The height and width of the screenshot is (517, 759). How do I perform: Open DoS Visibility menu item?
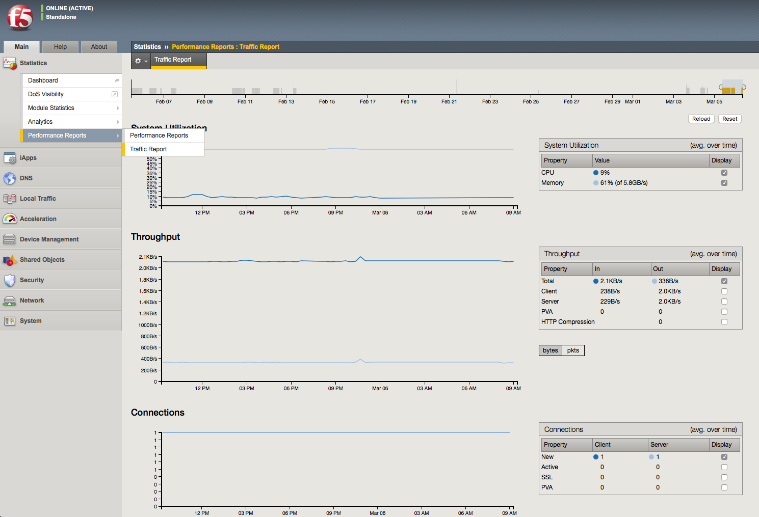tap(71, 94)
